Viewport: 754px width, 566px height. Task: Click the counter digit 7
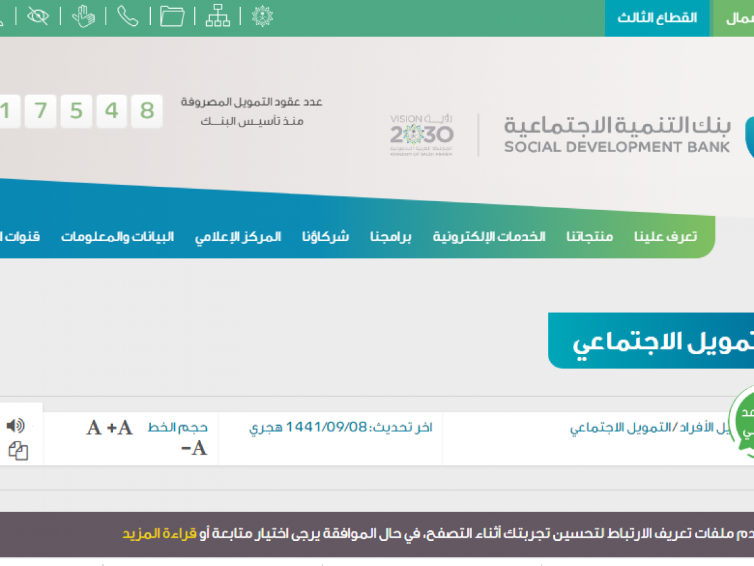[x=41, y=111]
